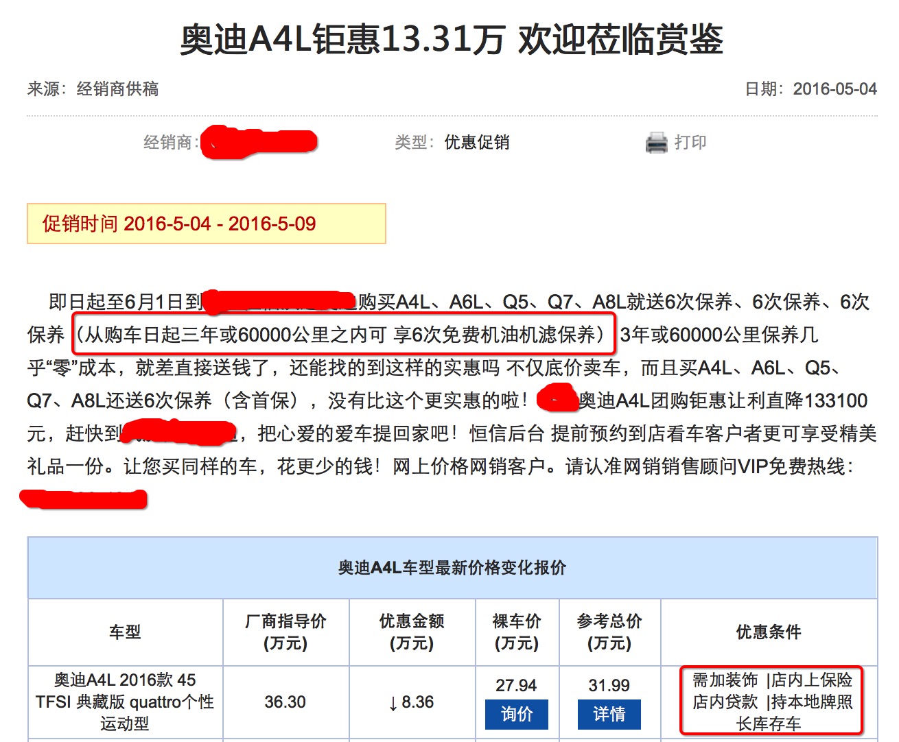Click the 优惠金额 column header
The width and height of the screenshot is (899, 742).
412,632
